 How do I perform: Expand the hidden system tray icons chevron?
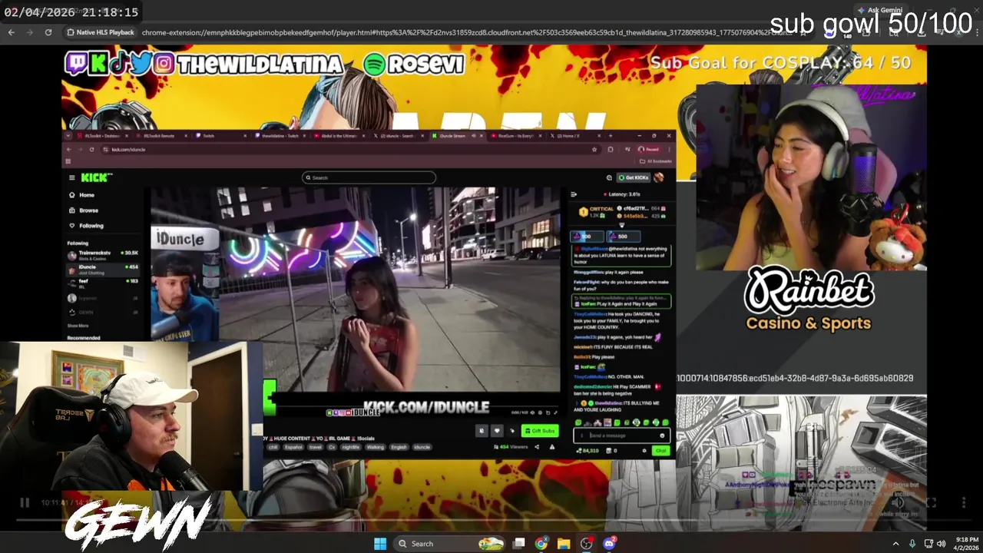coord(895,544)
